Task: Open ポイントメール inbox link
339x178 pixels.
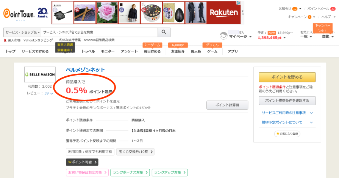Action: (321, 9)
